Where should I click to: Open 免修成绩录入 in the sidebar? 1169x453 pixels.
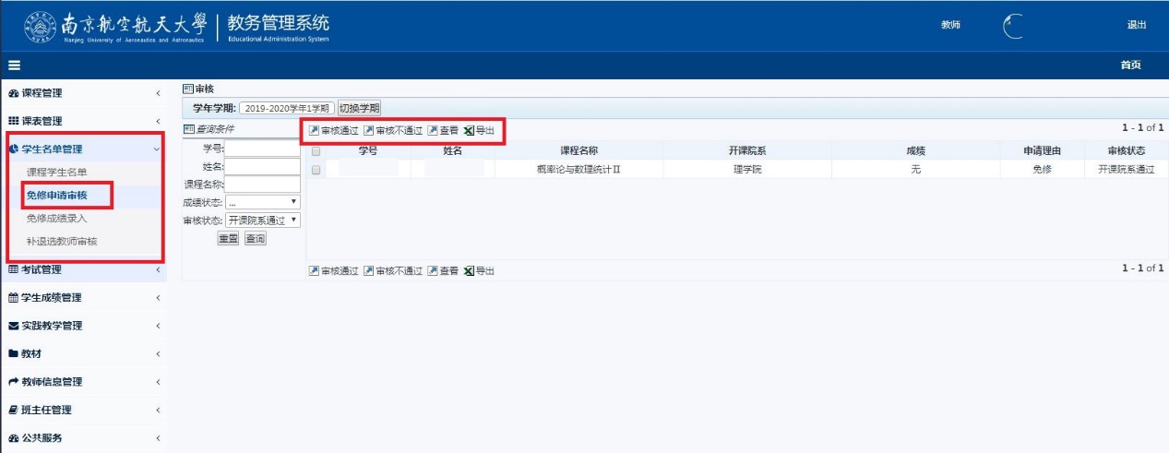click(x=57, y=219)
